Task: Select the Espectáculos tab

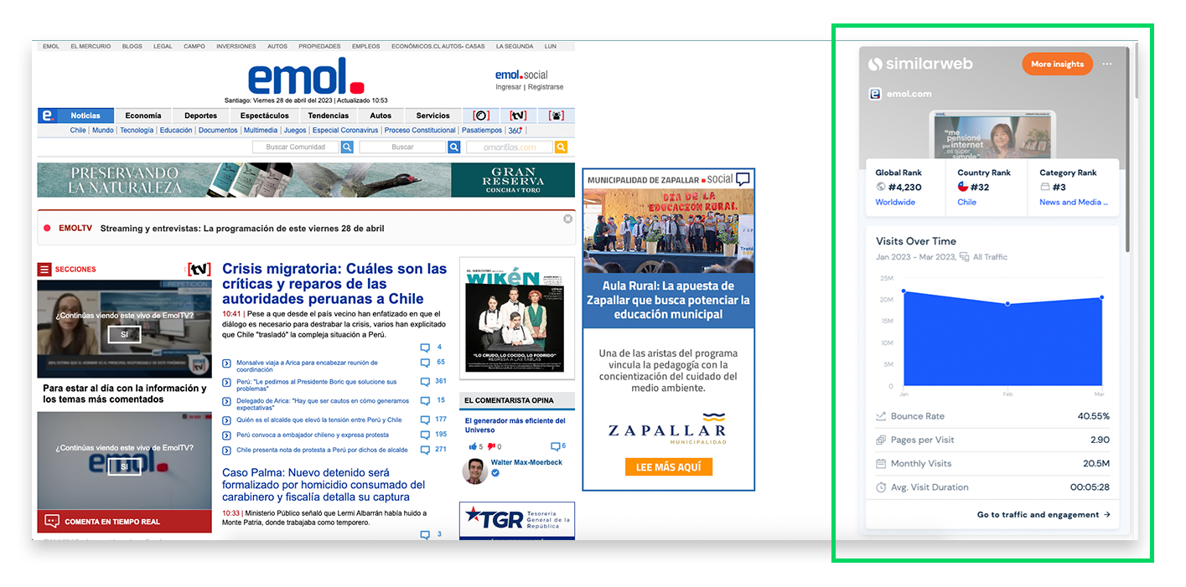Action: 264,116
